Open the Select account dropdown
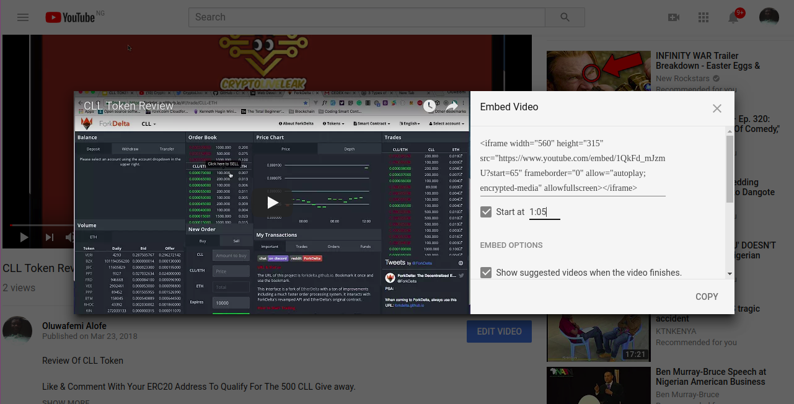The width and height of the screenshot is (794, 404). click(x=447, y=124)
